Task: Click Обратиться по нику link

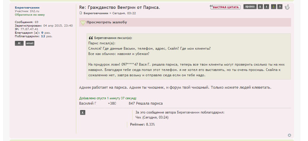Action: point(30,14)
